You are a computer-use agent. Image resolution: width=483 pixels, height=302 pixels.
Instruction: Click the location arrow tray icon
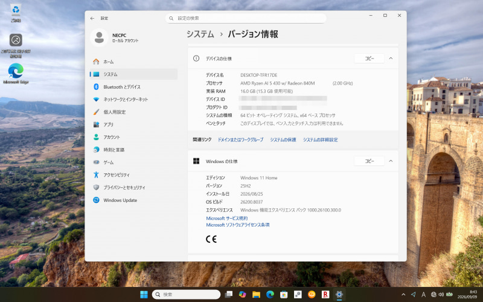pyautogui.click(x=414, y=295)
